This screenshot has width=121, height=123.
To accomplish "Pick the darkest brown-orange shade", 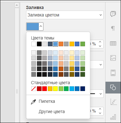I will tap(61, 74).
